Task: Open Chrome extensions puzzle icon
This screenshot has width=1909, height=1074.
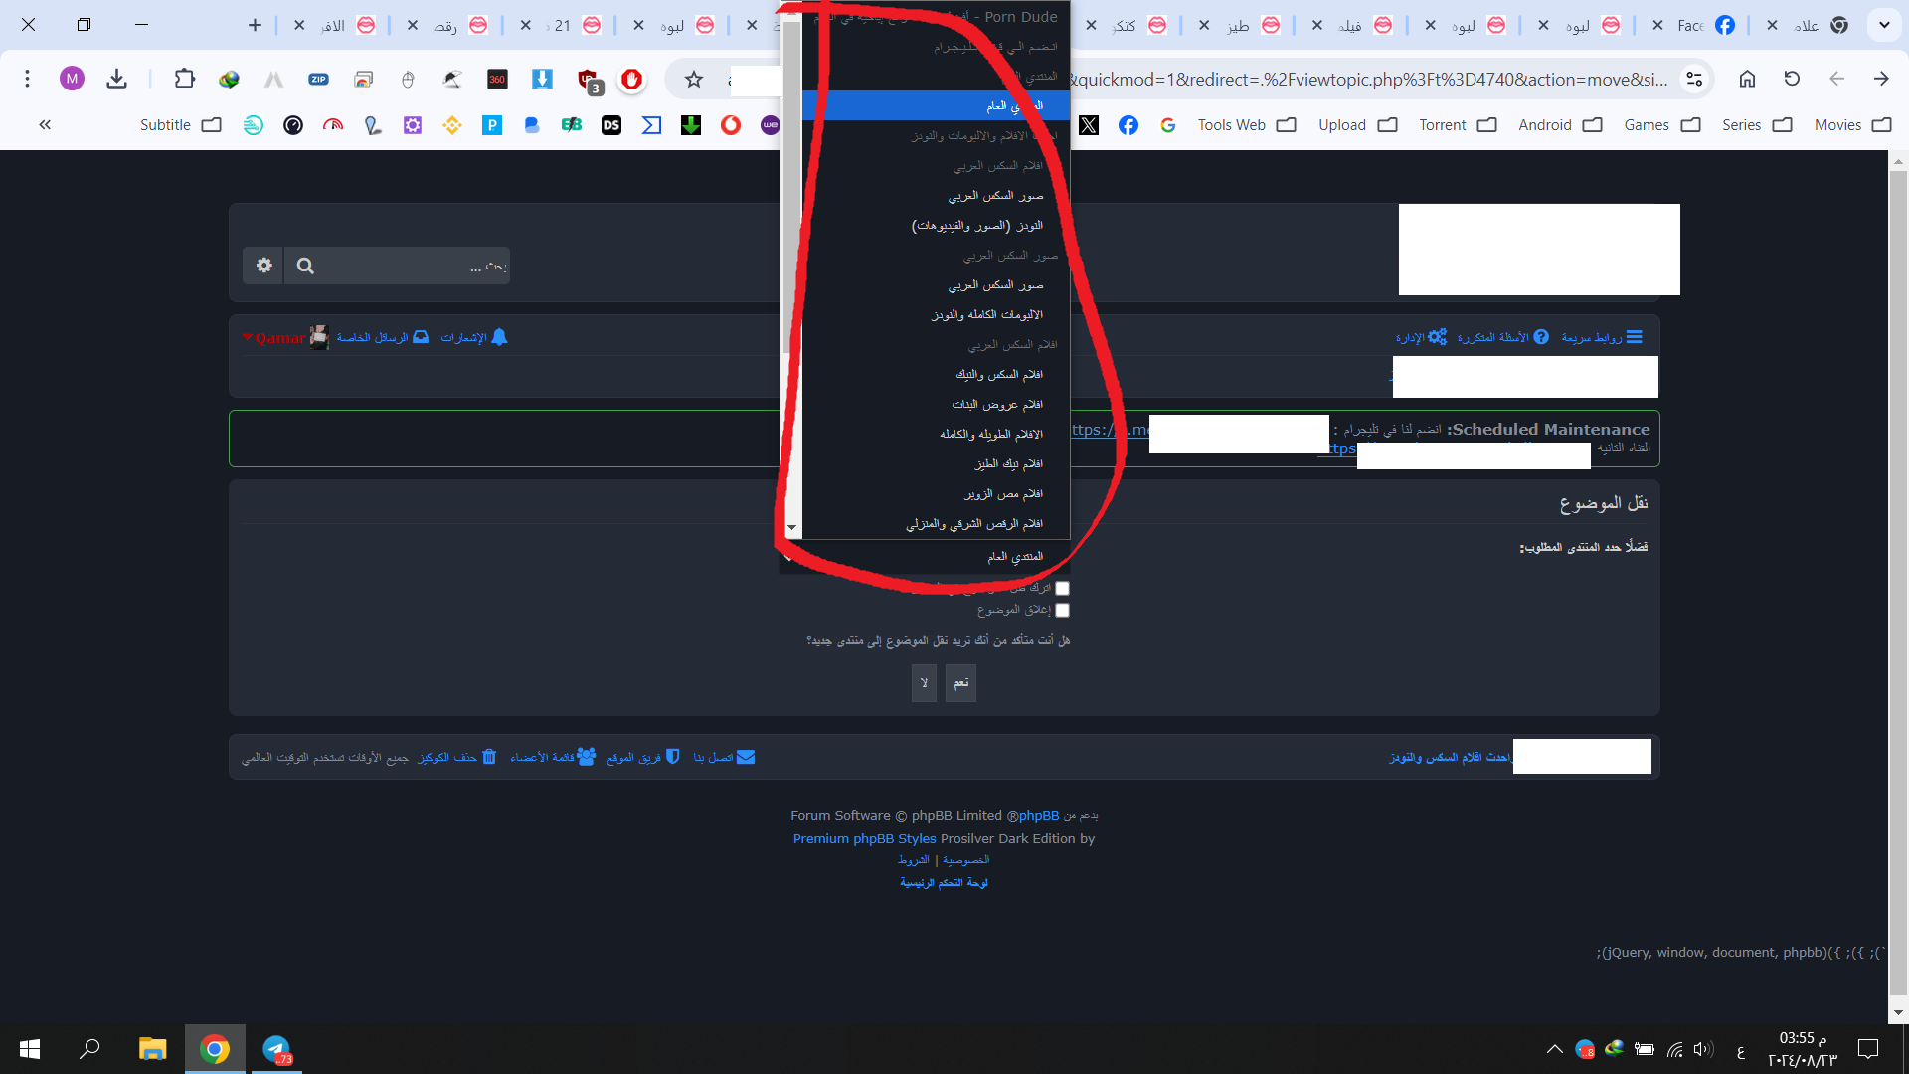Action: (184, 79)
